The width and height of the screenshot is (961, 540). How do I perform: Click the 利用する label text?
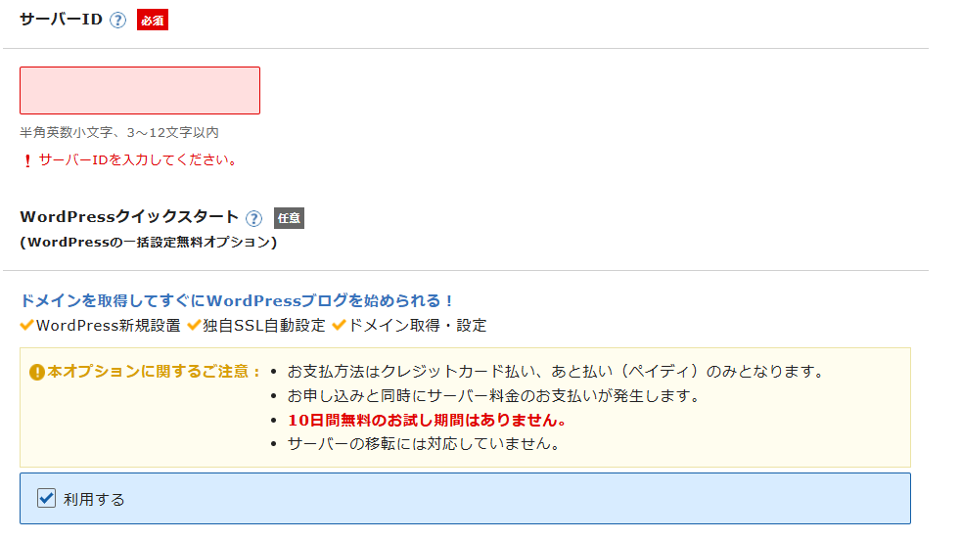(x=94, y=499)
